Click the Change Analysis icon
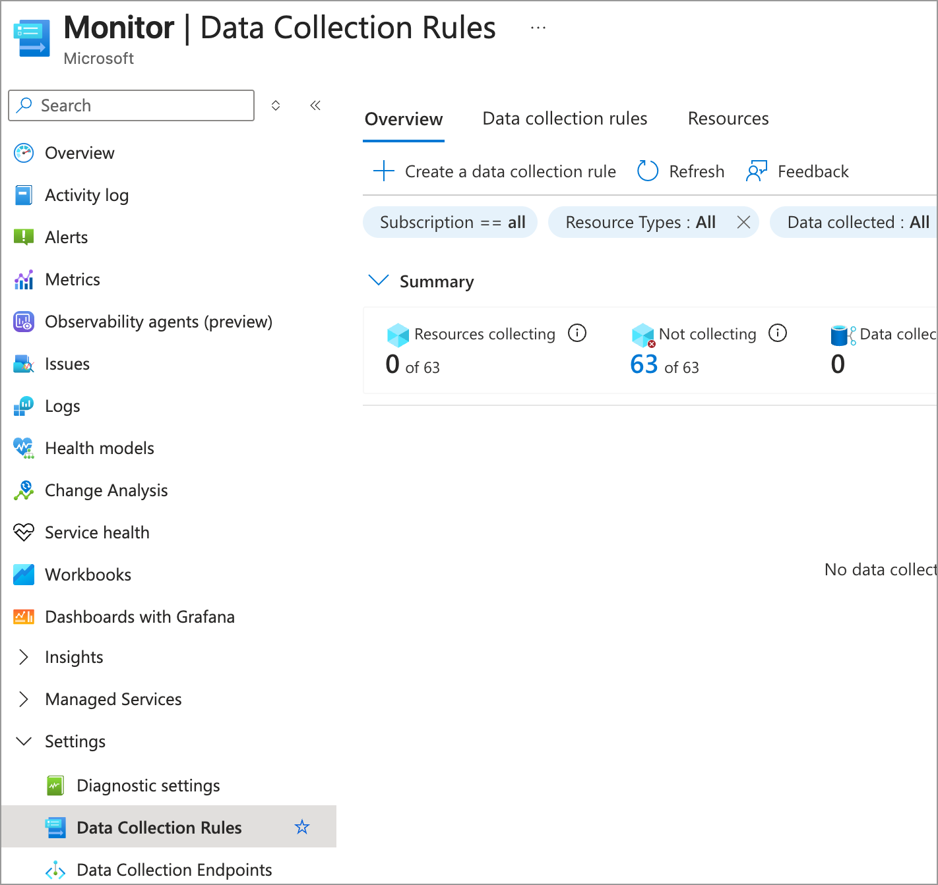The width and height of the screenshot is (938, 885). (x=24, y=490)
